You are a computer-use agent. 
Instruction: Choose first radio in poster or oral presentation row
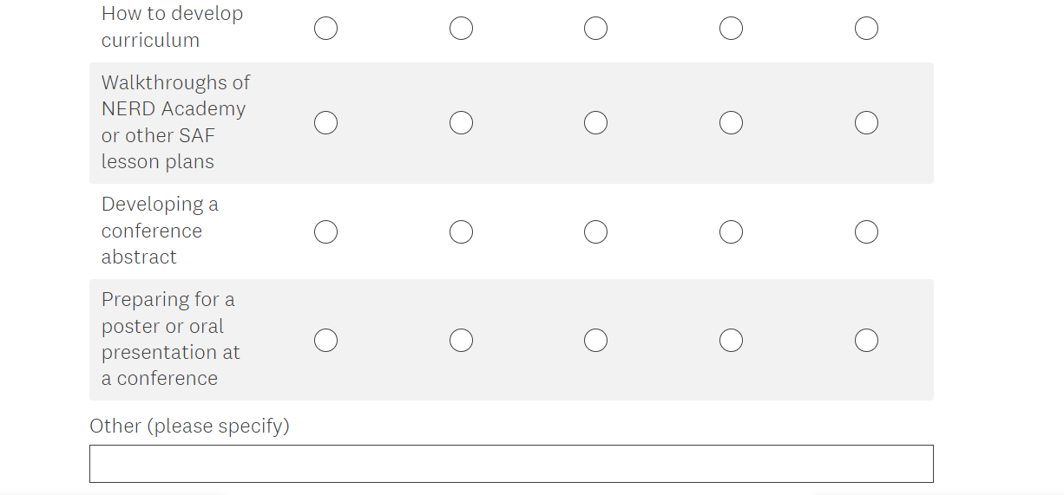click(x=326, y=341)
